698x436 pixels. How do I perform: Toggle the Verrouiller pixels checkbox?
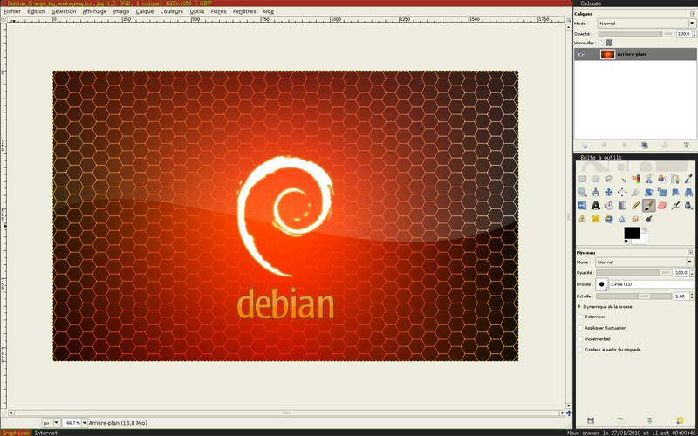point(601,43)
